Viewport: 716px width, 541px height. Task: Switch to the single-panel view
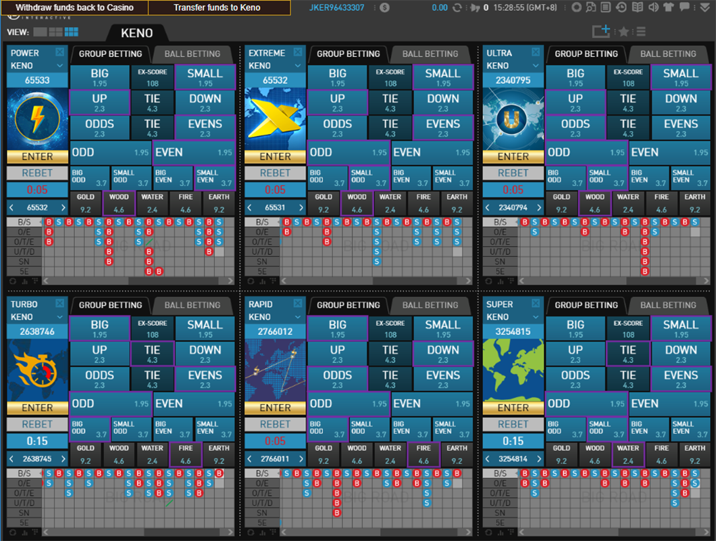(x=39, y=32)
